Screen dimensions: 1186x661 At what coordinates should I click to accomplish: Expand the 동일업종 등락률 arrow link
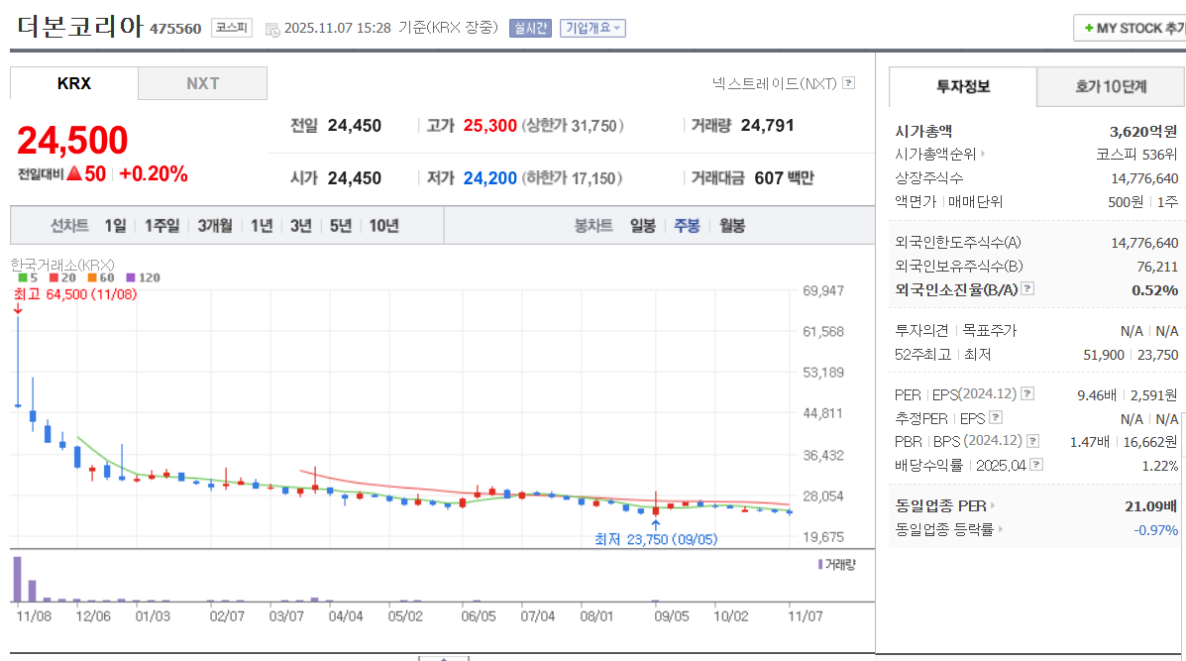click(1000, 529)
